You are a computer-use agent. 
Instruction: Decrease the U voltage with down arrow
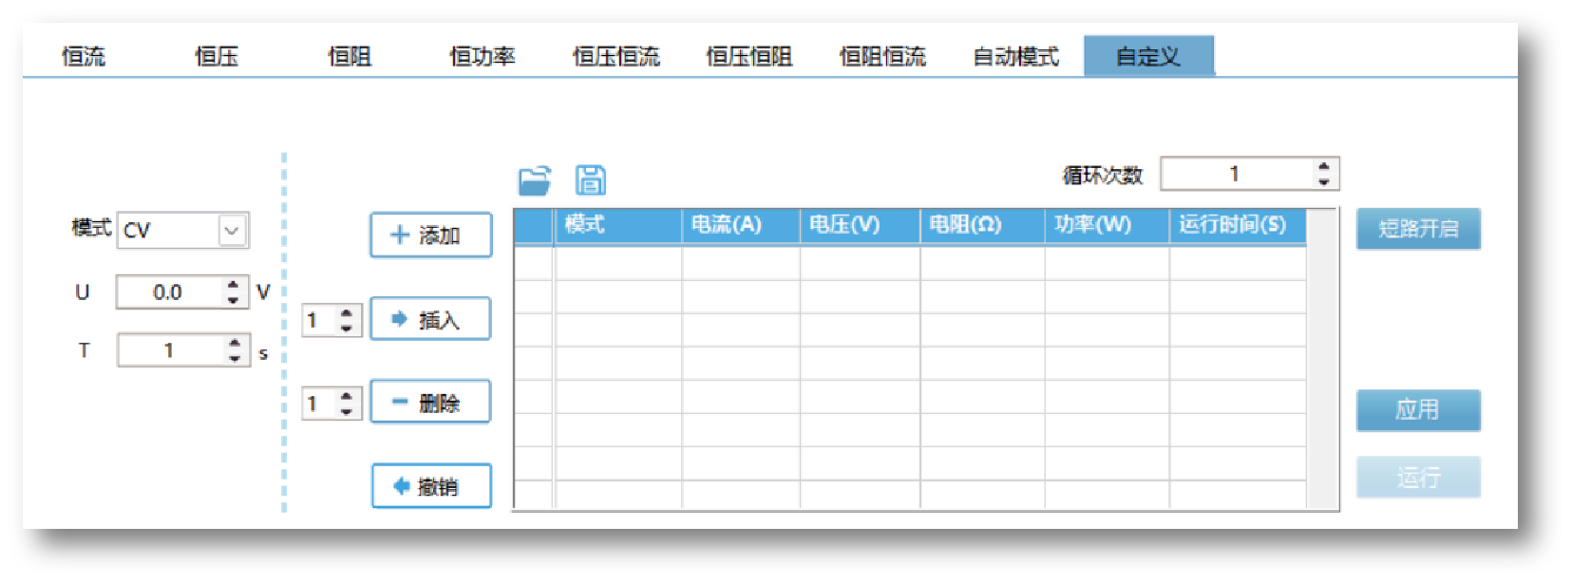tap(234, 300)
